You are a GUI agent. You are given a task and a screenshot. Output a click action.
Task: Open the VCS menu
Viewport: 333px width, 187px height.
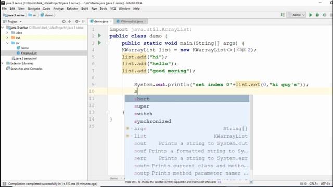click(113, 9)
